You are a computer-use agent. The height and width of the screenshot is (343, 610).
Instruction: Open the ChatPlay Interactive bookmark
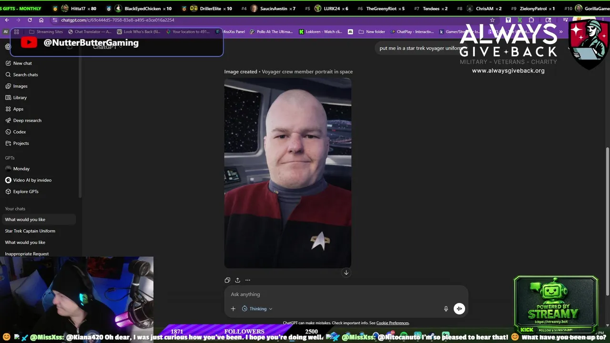[x=412, y=32]
